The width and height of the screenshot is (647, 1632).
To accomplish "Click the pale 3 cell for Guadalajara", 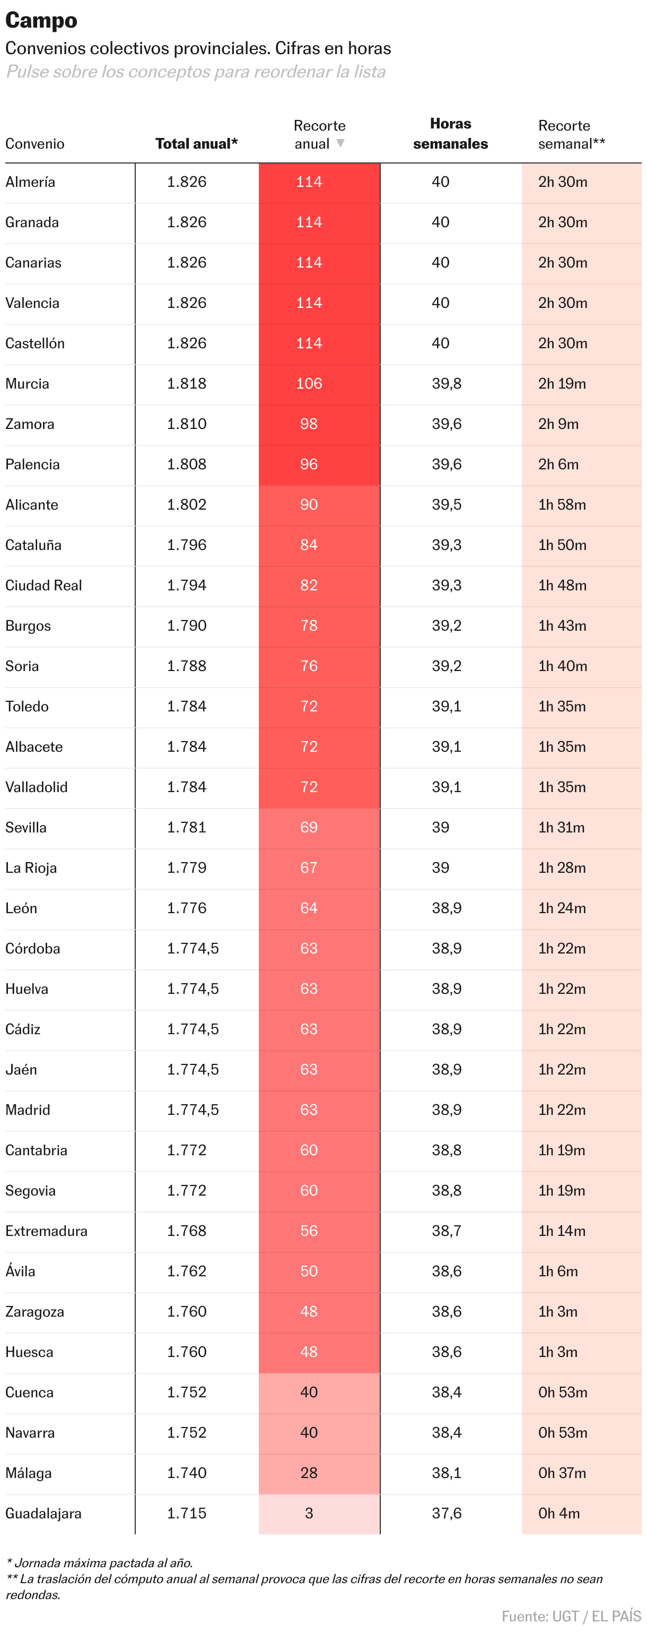I will [309, 1513].
